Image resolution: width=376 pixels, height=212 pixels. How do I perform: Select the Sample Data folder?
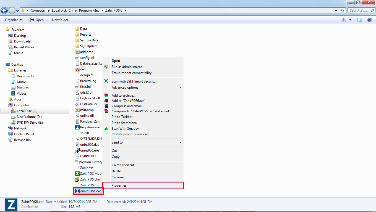(87, 40)
